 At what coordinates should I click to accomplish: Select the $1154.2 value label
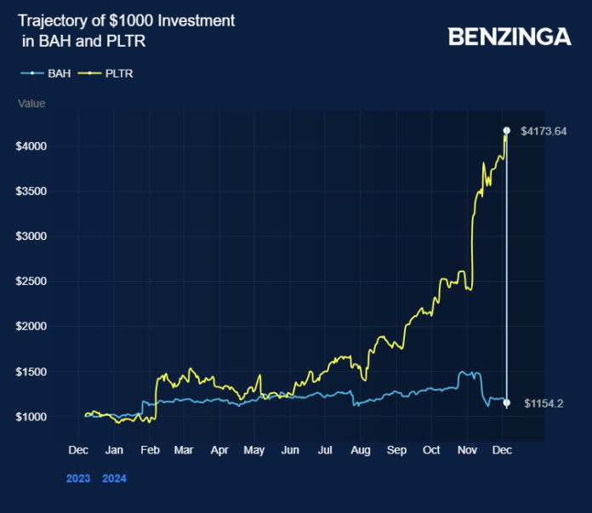pyautogui.click(x=543, y=402)
